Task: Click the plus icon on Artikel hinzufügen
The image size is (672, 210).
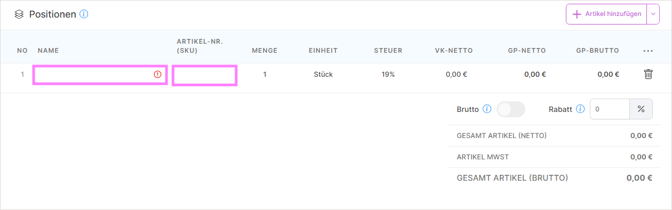Action: [577, 14]
